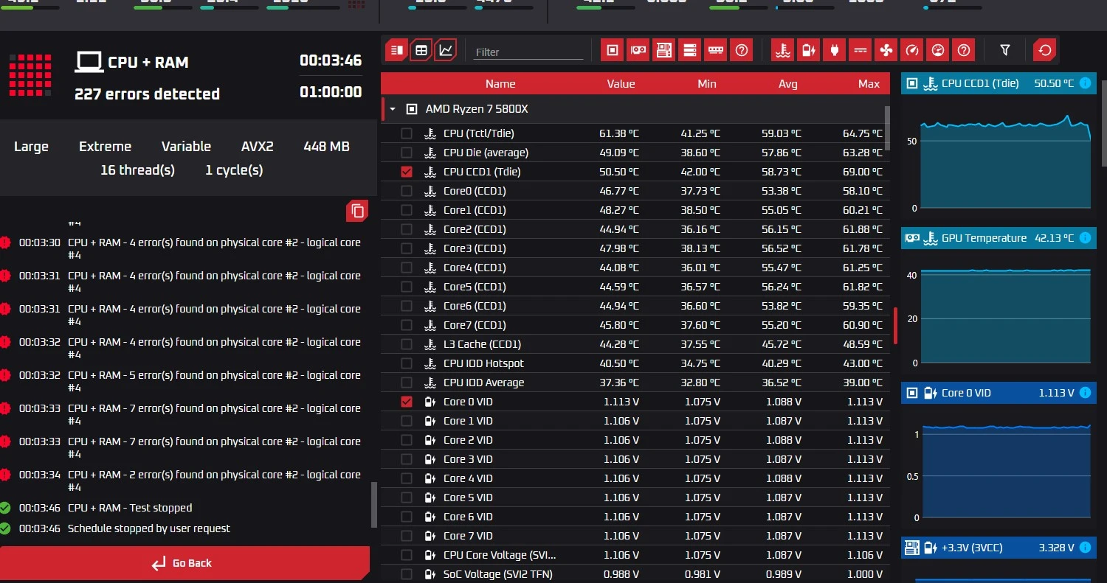Select the split panel view icon
The height and width of the screenshot is (583, 1107).
(397, 50)
